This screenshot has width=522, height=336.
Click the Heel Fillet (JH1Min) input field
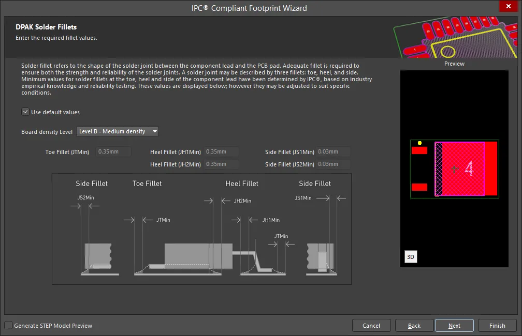[x=221, y=152]
